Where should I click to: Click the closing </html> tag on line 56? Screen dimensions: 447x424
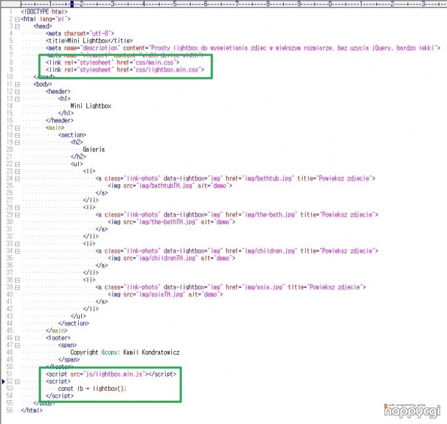pyautogui.click(x=32, y=410)
